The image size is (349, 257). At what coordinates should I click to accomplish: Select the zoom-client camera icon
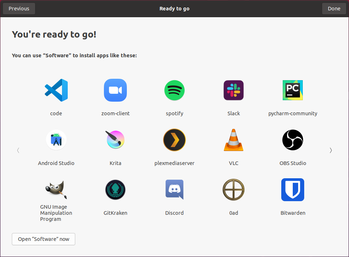click(115, 90)
